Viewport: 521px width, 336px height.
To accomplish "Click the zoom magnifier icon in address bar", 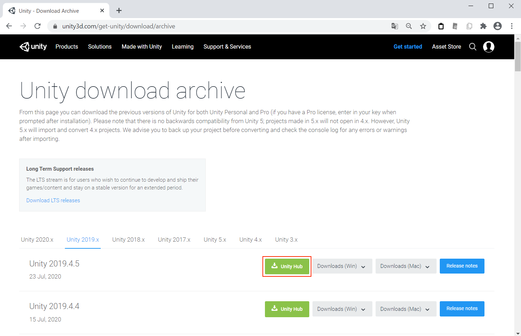I will pyautogui.click(x=409, y=26).
